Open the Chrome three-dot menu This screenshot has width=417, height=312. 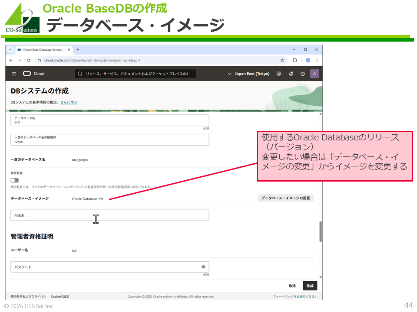[317, 60]
